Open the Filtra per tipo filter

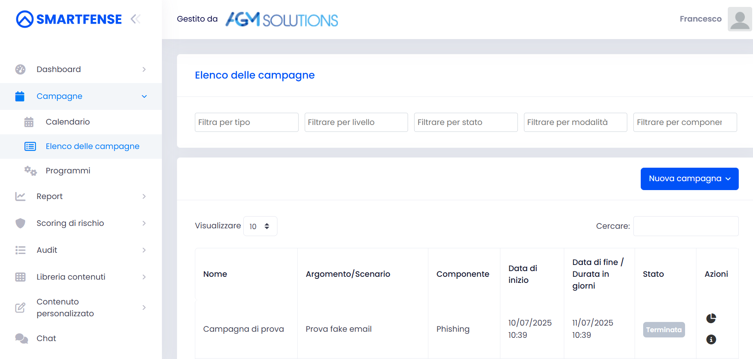246,123
